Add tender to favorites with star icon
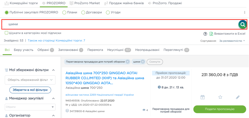This screenshot has height=118, width=249. (220, 97)
